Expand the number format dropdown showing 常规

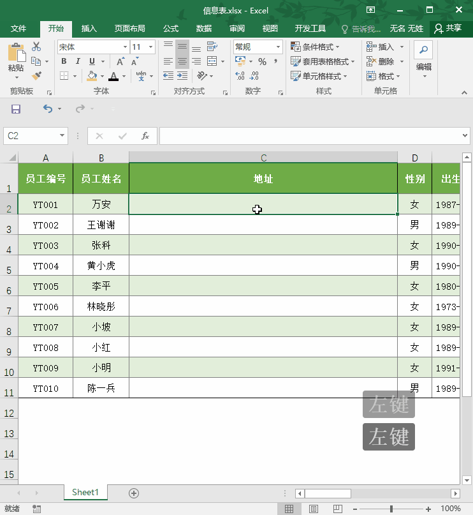(x=278, y=47)
